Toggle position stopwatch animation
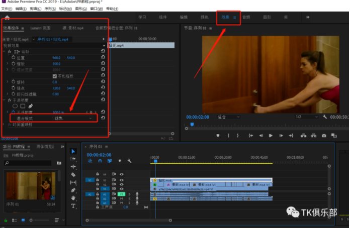Viewport: 350px width, 228px height. click(x=14, y=57)
